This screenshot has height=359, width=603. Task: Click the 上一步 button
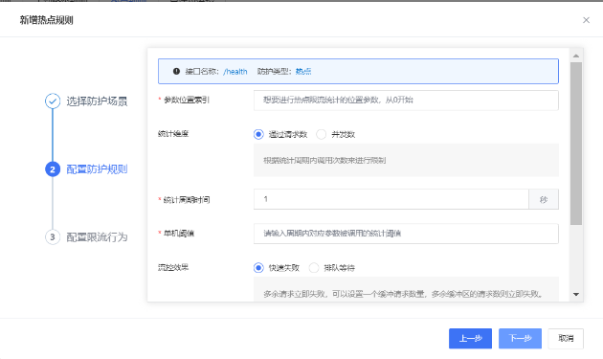(470, 339)
